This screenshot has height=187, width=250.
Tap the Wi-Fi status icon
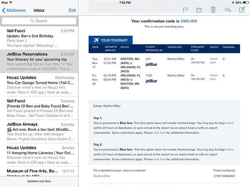point(11,3)
